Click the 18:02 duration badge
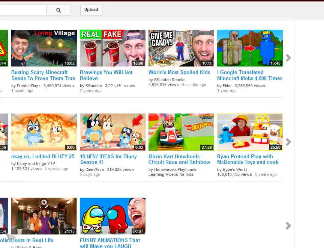 (x=69, y=63)
